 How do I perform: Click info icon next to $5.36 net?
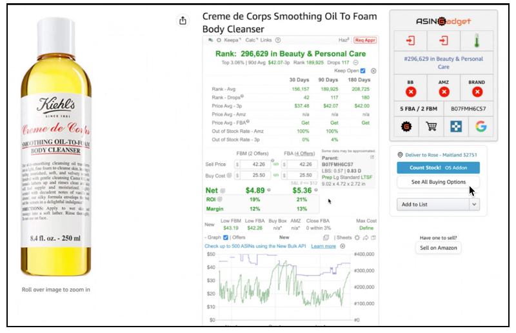[x=316, y=190]
